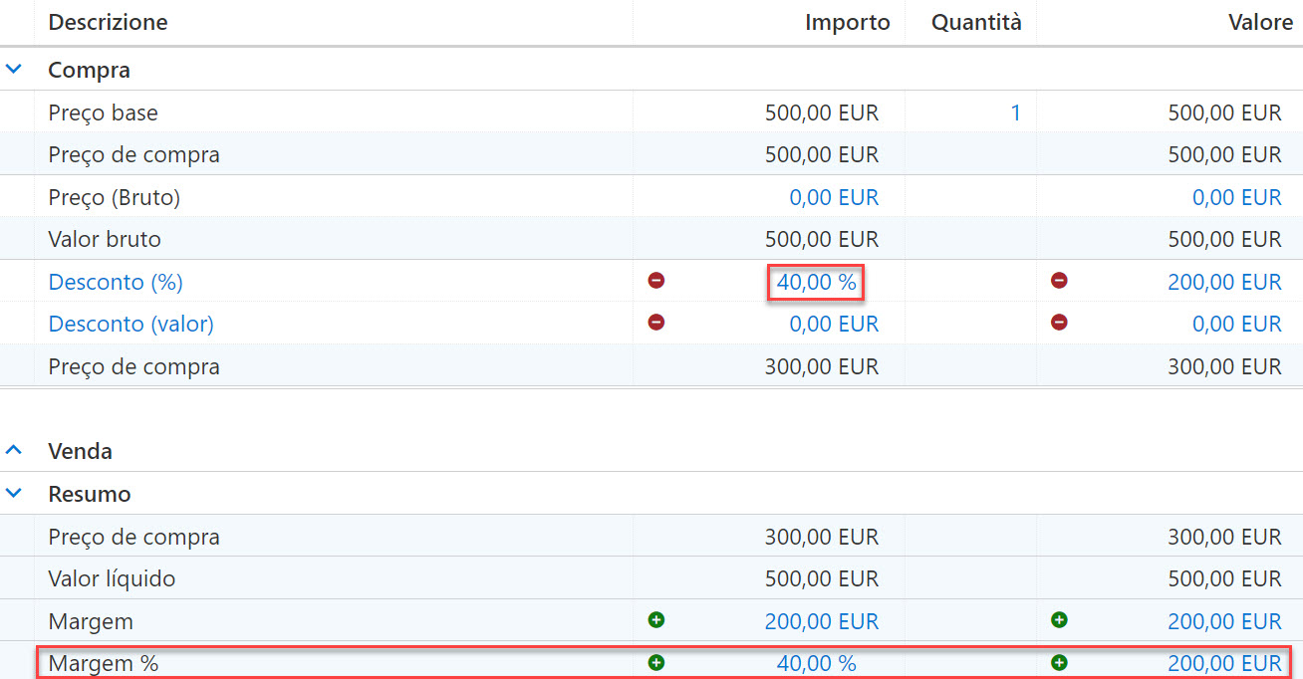The width and height of the screenshot is (1303, 679).
Task: Click green plus icon beside Margem % Valore
Action: 1059,662
